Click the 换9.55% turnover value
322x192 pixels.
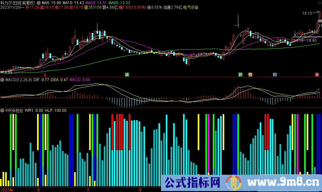154,7
